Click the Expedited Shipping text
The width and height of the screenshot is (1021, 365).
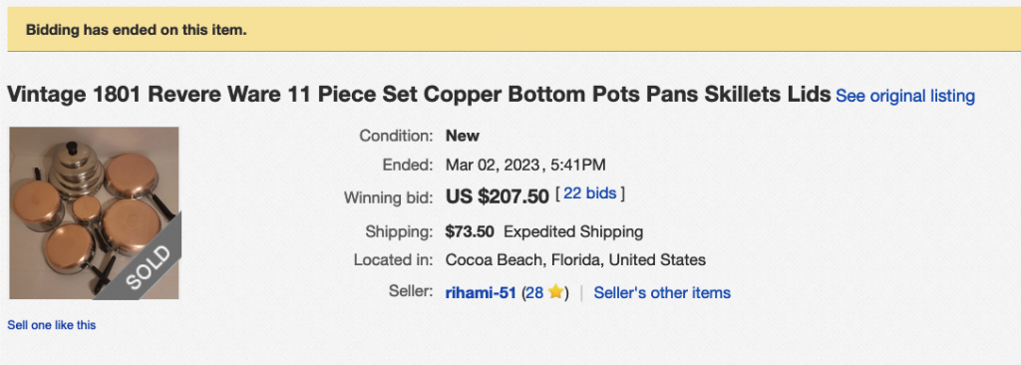coord(573,231)
